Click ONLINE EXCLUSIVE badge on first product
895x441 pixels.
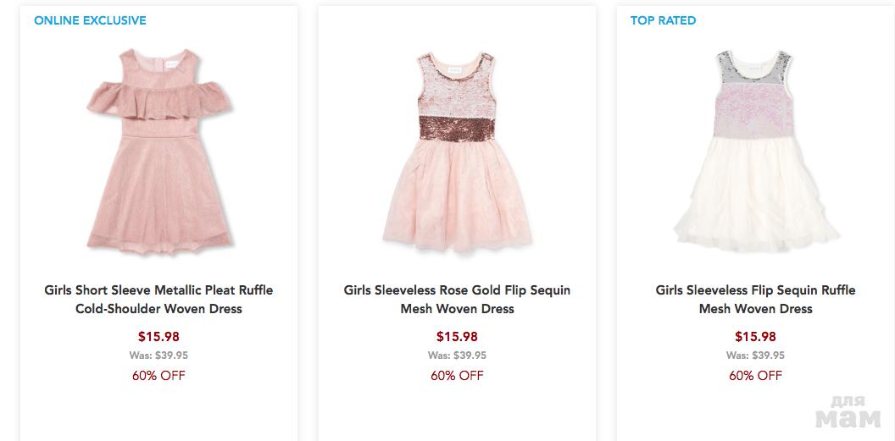pos(90,20)
